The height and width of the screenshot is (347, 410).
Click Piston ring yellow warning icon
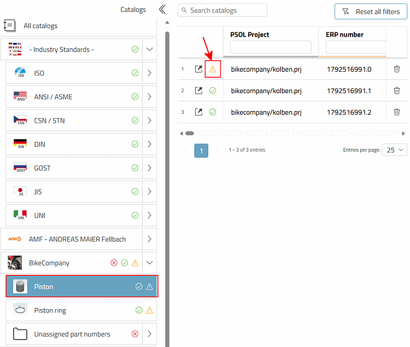[x=150, y=310]
